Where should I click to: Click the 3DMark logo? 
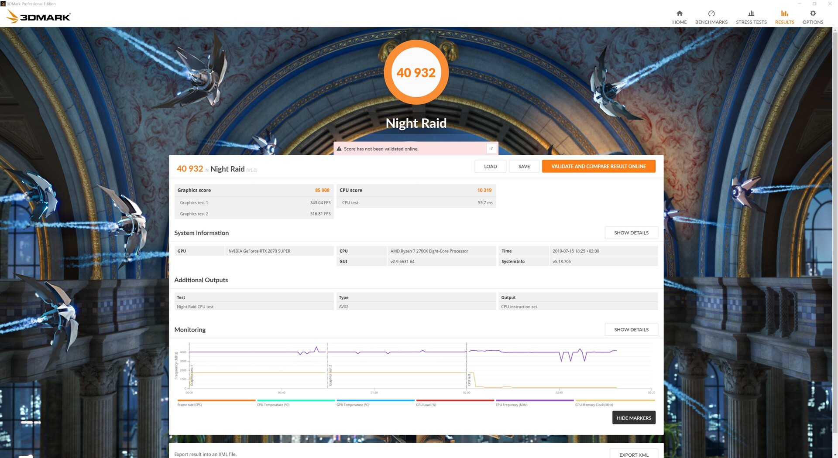coord(38,17)
